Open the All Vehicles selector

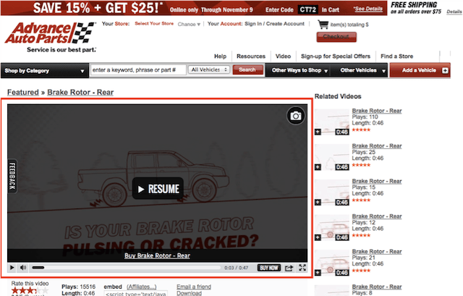tap(208, 70)
